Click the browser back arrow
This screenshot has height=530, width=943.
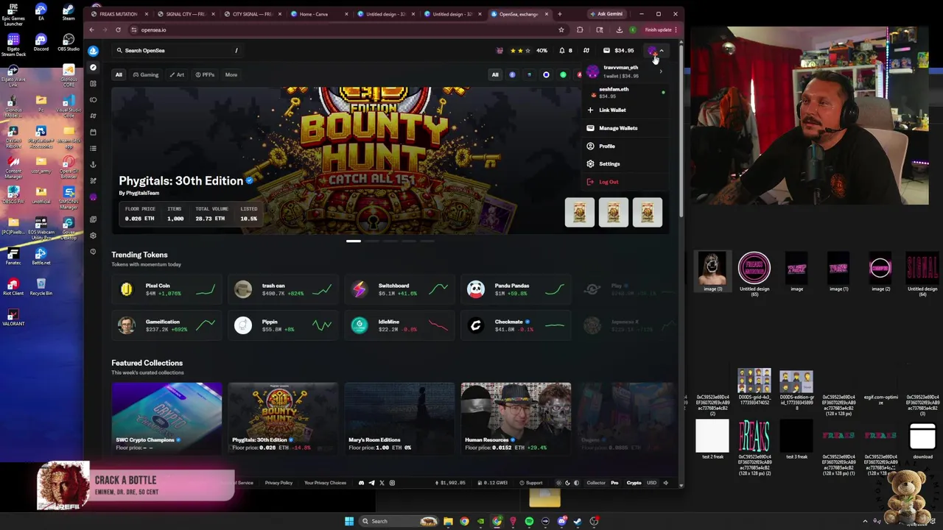tap(91, 30)
